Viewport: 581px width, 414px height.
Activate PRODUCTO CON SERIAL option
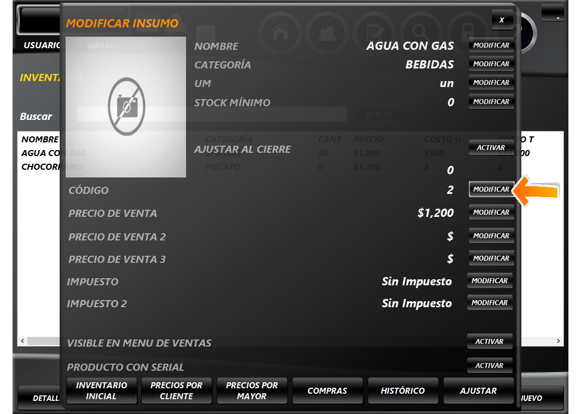[489, 366]
